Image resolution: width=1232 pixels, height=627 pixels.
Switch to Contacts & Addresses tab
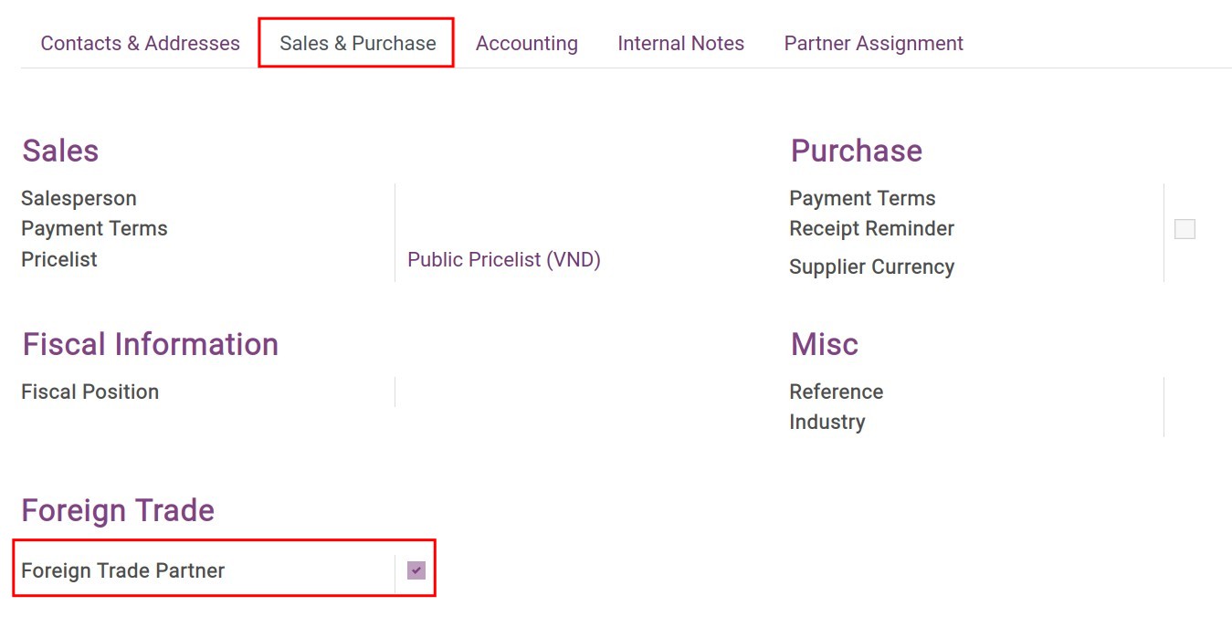pyautogui.click(x=140, y=43)
